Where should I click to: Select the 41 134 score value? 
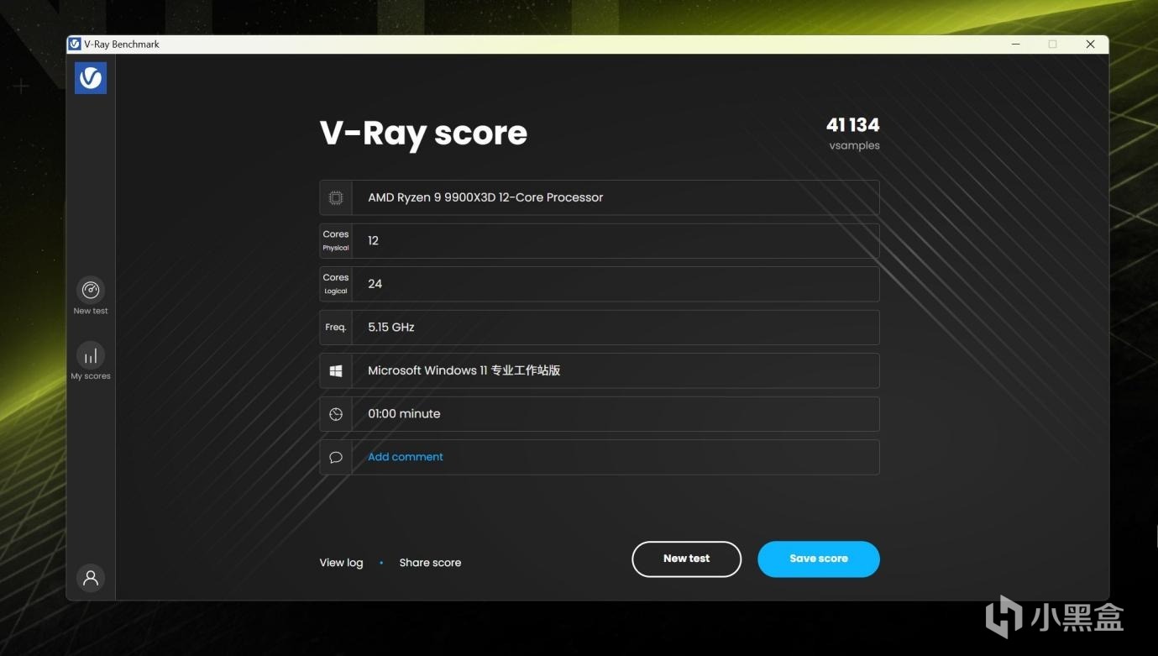[x=853, y=125]
